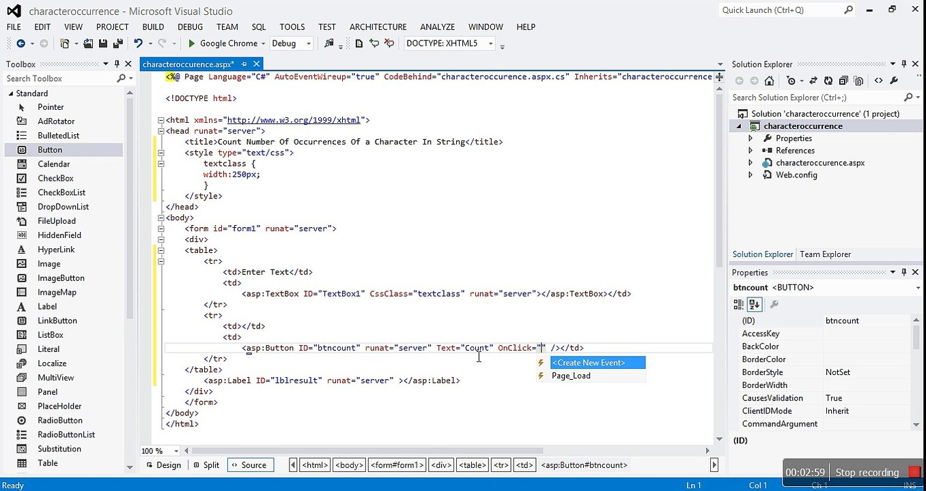Uncomment the selected lines icon
The height and width of the screenshot is (491, 926).
[389, 43]
